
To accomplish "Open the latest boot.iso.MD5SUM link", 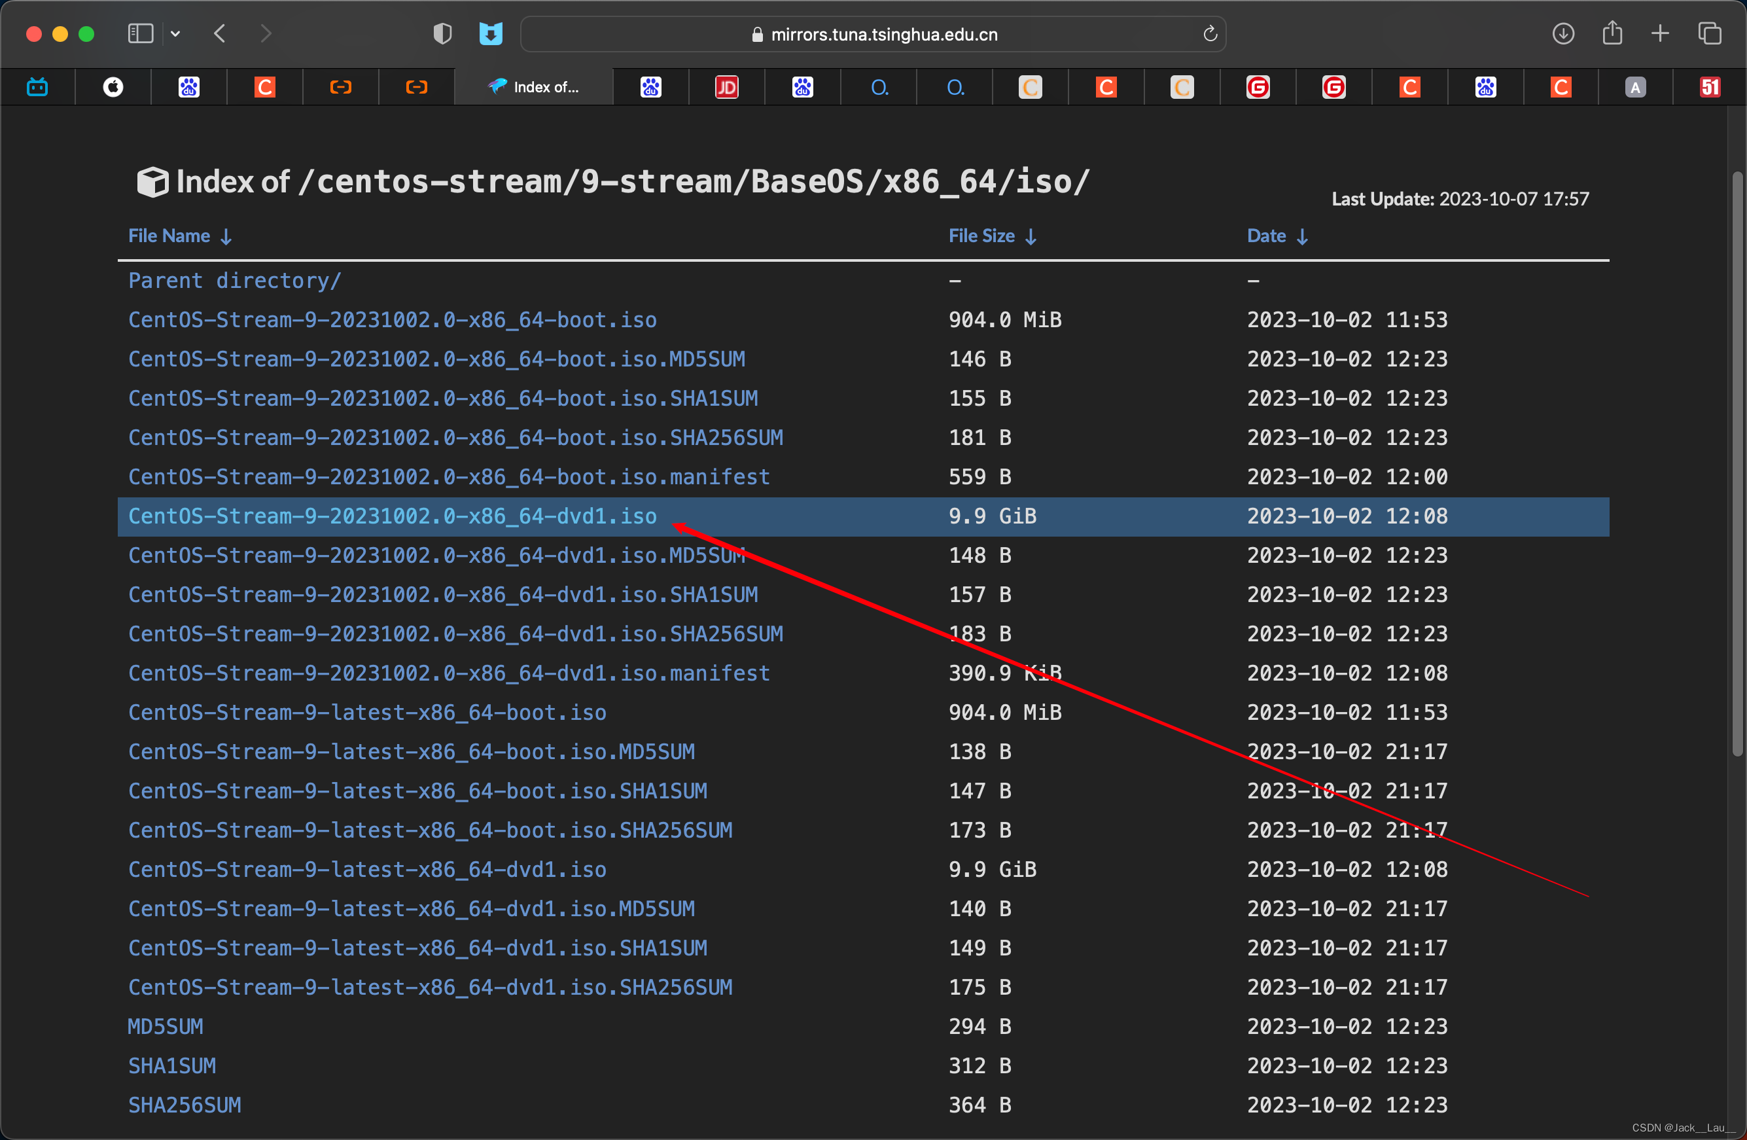I will point(412,752).
